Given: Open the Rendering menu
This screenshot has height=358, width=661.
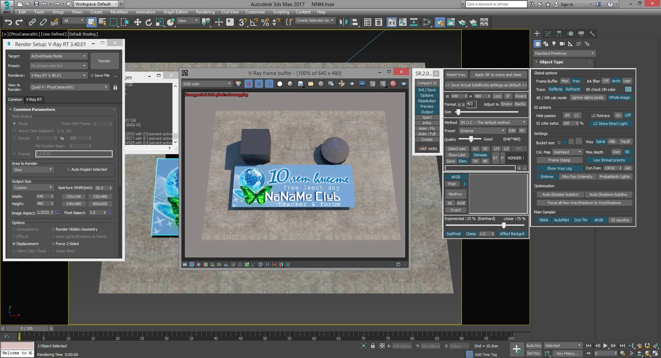Looking at the screenshot, I should 205,12.
